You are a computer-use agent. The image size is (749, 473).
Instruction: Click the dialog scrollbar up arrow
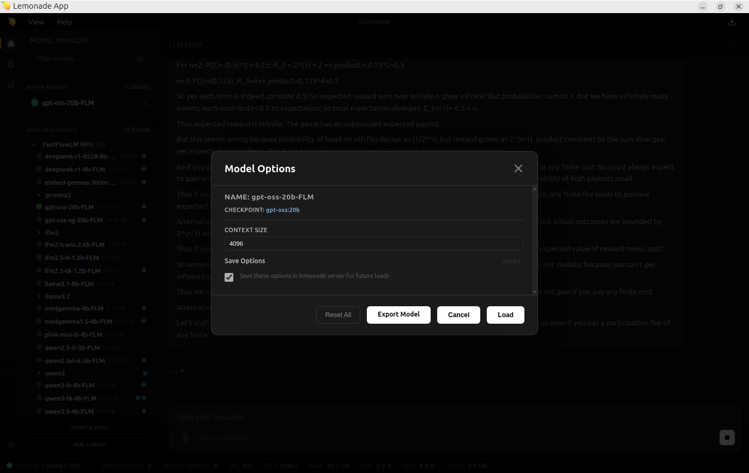pyautogui.click(x=534, y=189)
